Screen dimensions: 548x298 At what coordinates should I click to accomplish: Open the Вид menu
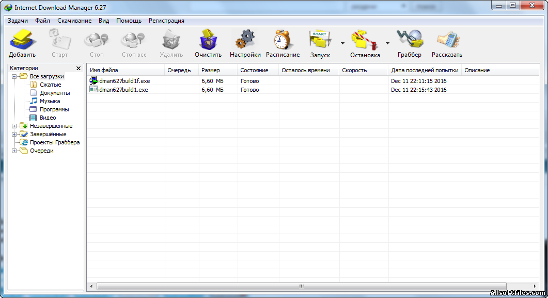(104, 21)
